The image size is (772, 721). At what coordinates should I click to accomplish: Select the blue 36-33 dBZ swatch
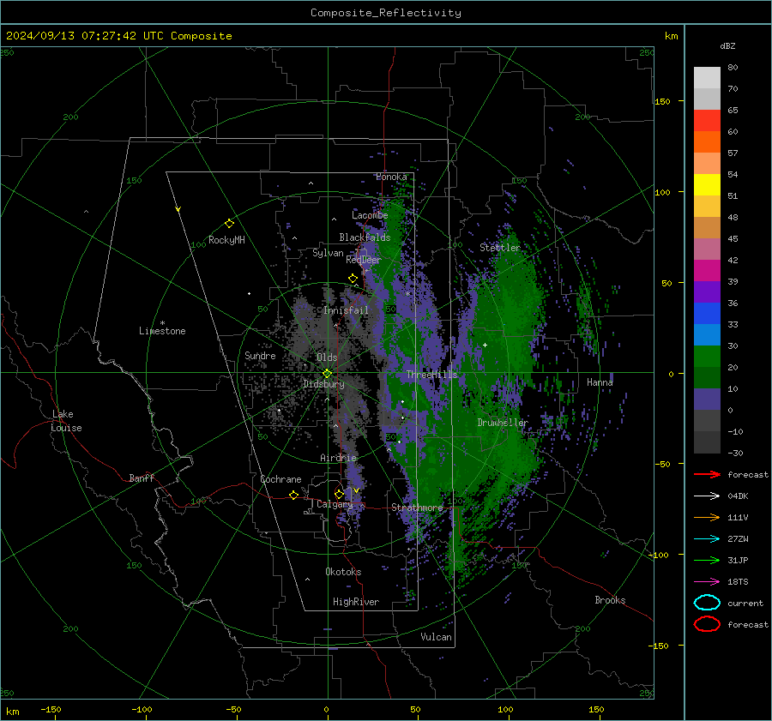click(x=707, y=314)
